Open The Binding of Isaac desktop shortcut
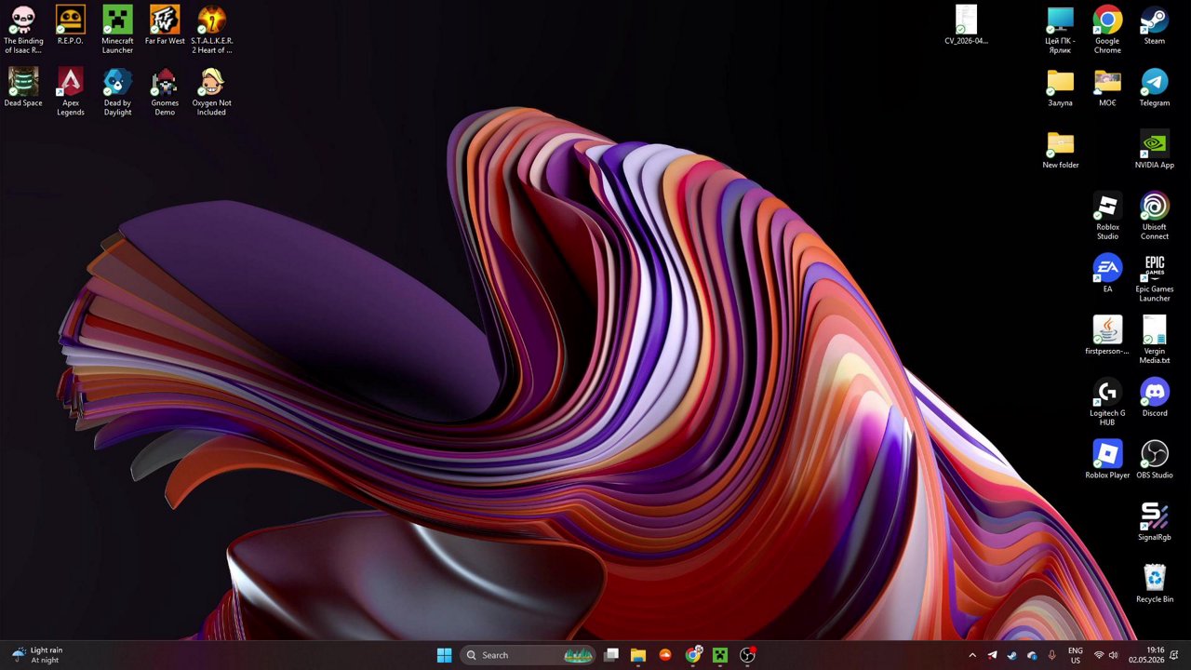This screenshot has width=1191, height=670. [x=23, y=29]
